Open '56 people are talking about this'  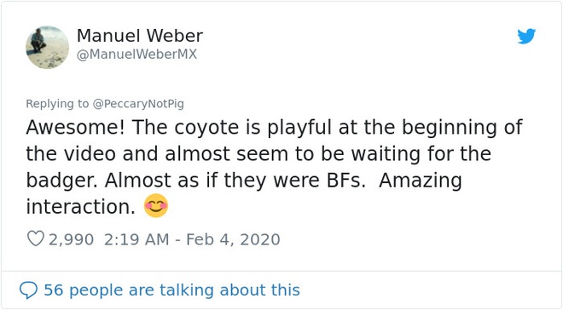(x=171, y=290)
